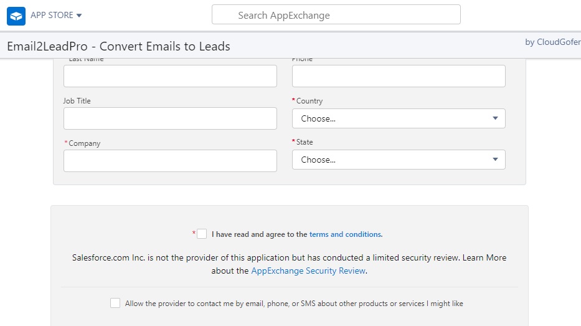This screenshot has width=581, height=326.
Task: Click the 'by CloudGofer' provider text
Action: point(553,42)
